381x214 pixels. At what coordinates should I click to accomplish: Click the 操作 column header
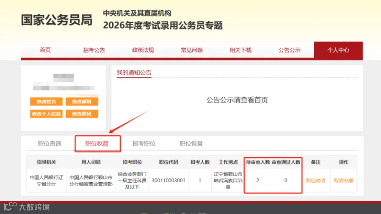pyautogui.click(x=344, y=162)
